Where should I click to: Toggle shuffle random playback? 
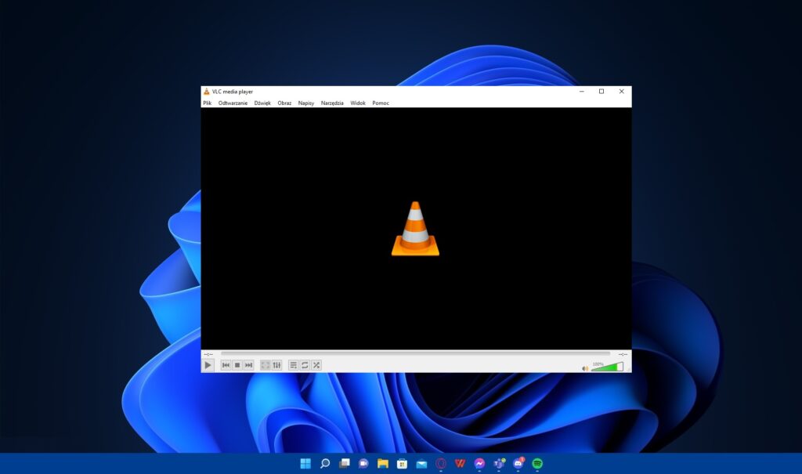pyautogui.click(x=316, y=365)
